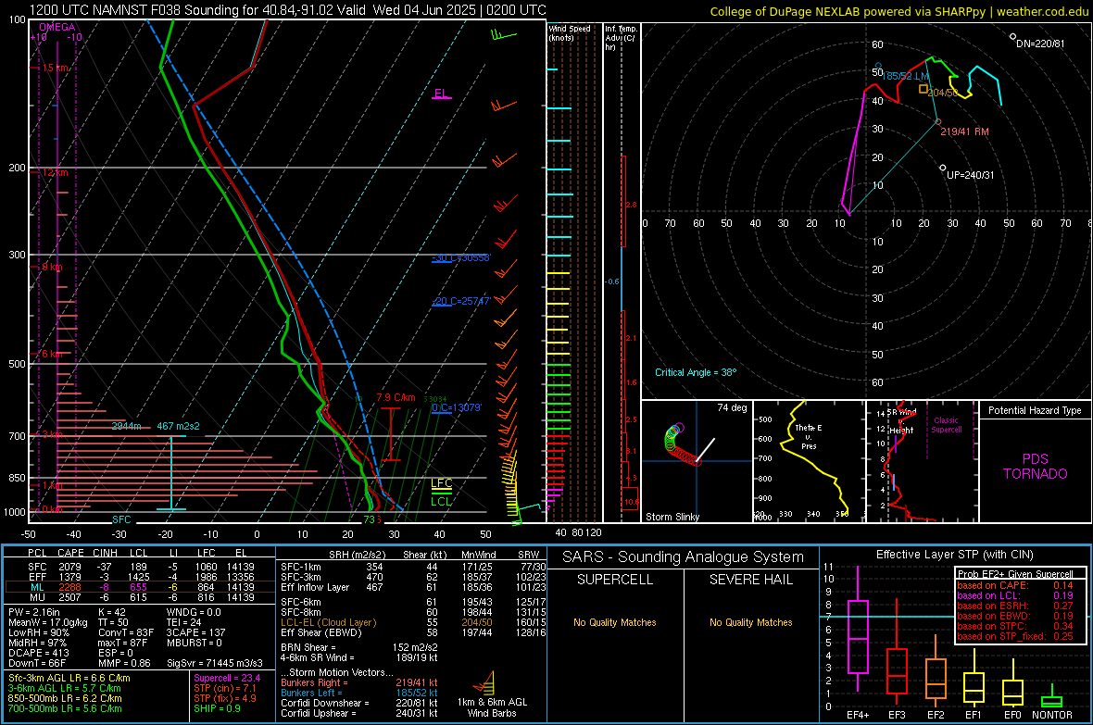This screenshot has height=725, width=1093.
Task: Click the K = 42 index value
Action: pos(111,612)
